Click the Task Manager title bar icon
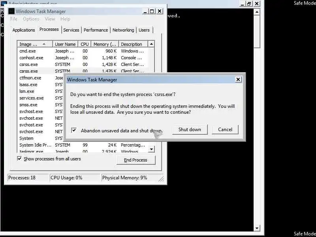This screenshot has width=316, height=237. point(12,11)
